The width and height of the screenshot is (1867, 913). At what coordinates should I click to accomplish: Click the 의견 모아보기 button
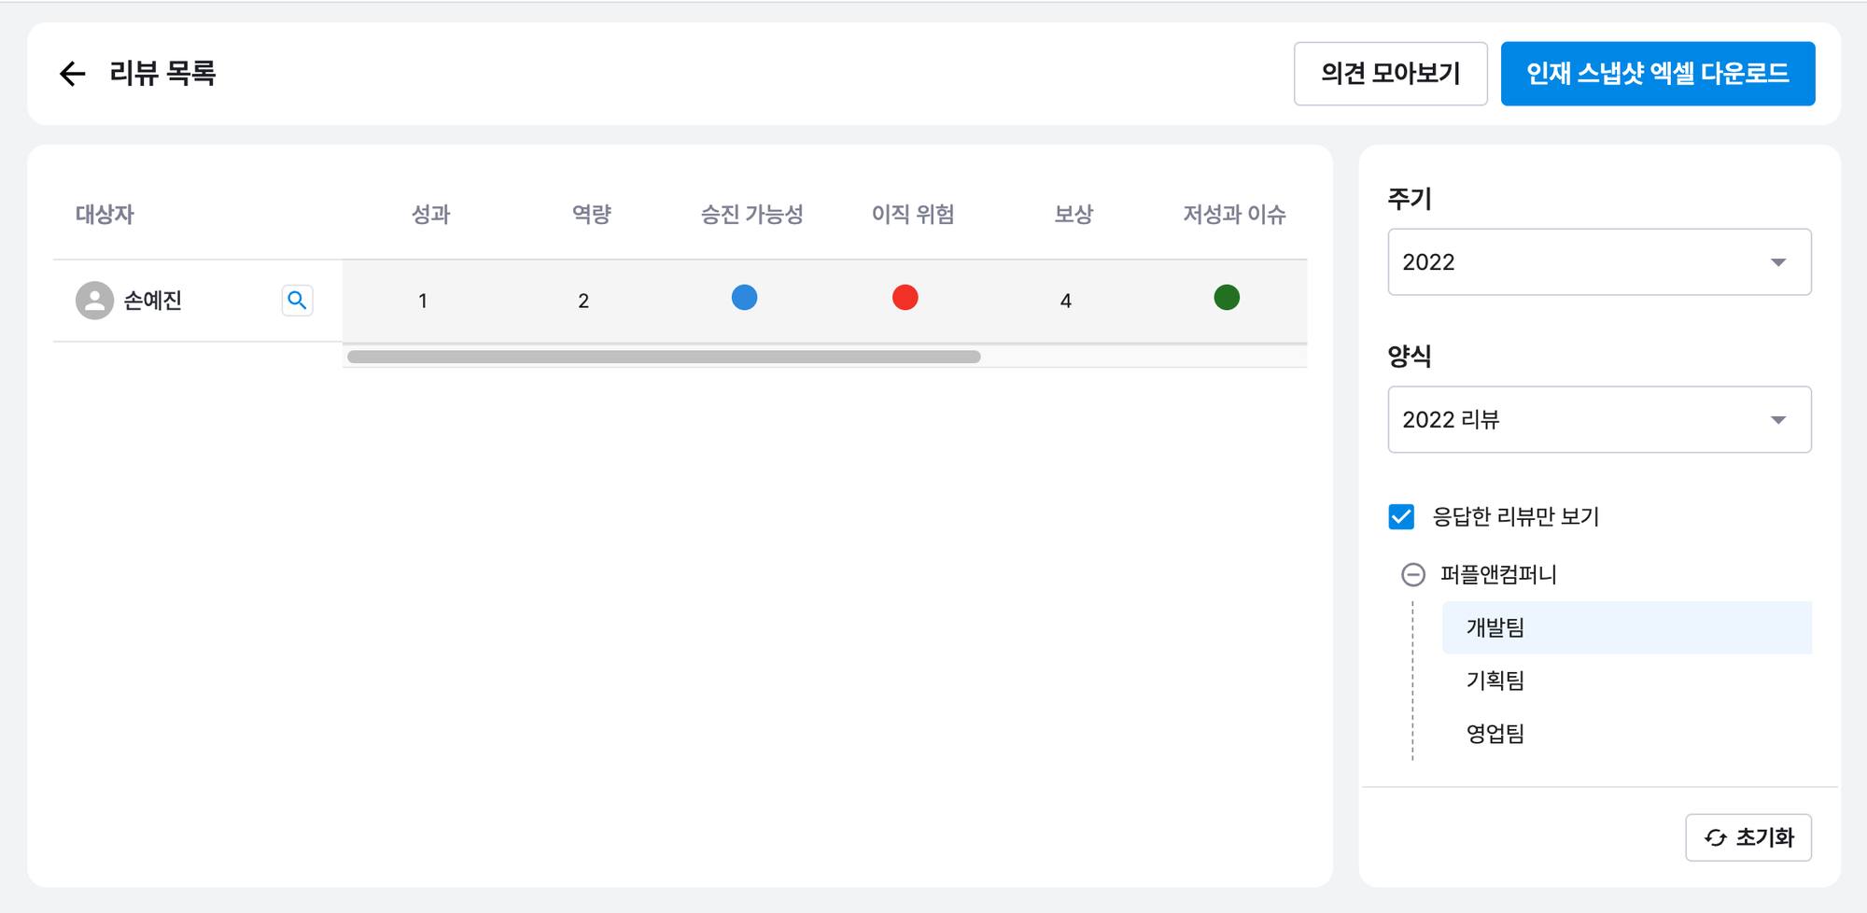(x=1390, y=74)
